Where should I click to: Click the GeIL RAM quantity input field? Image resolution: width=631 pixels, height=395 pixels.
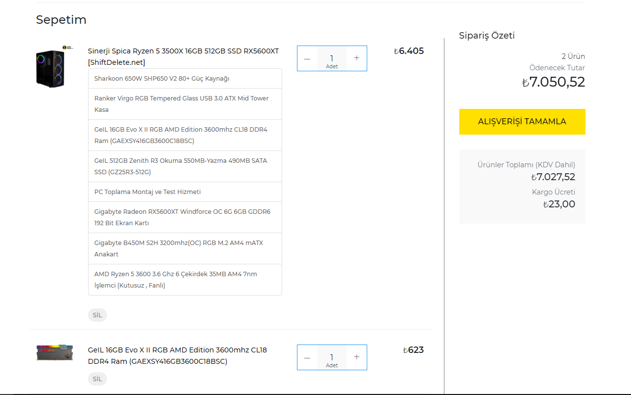click(x=332, y=357)
